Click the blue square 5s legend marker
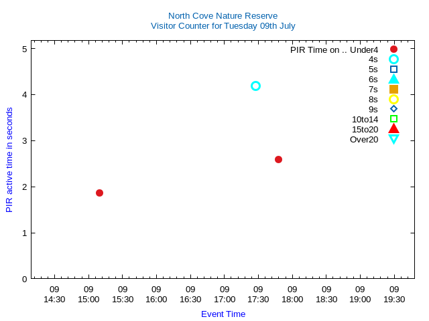The width and height of the screenshot is (429, 321). click(x=393, y=69)
